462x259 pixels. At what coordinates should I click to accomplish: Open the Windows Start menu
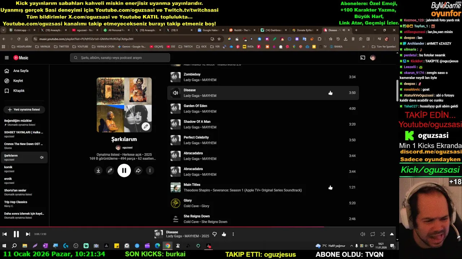click(4, 246)
